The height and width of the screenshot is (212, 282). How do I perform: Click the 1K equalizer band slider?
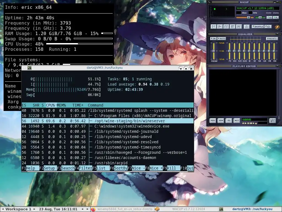pos(249,51)
